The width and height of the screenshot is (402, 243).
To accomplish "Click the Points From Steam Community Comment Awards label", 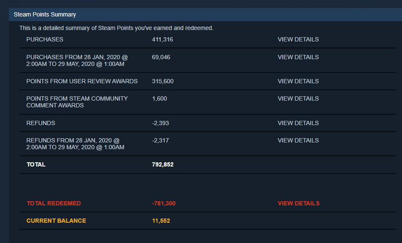I will (77, 102).
